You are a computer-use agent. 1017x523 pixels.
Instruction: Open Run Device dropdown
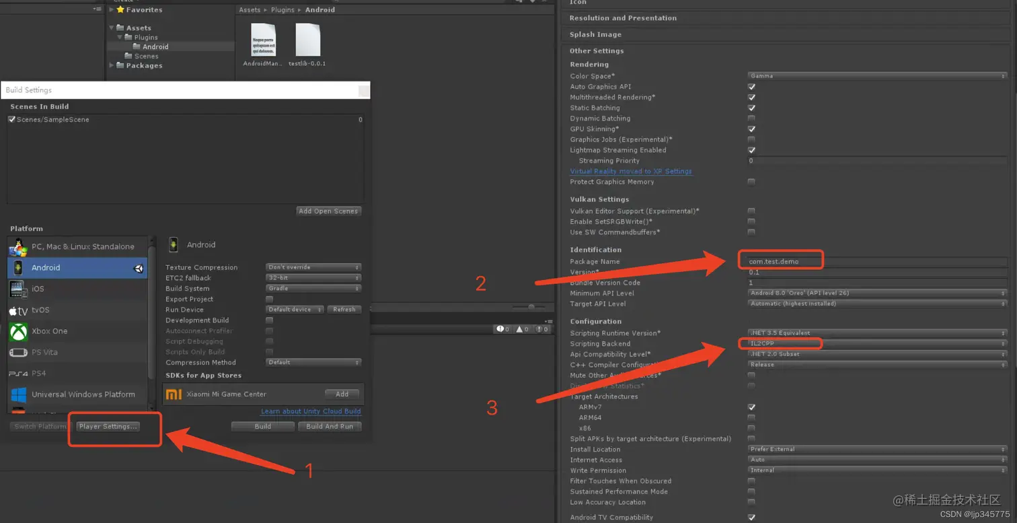pyautogui.click(x=295, y=310)
